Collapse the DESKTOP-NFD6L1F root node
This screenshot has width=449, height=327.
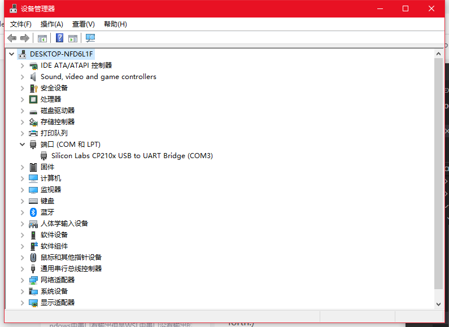click(x=12, y=54)
